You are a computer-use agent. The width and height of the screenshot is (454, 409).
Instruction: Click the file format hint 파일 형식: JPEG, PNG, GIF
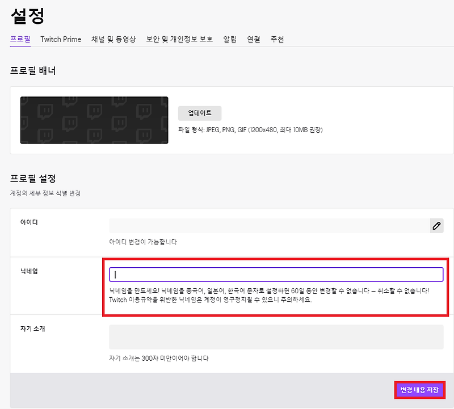pos(250,130)
